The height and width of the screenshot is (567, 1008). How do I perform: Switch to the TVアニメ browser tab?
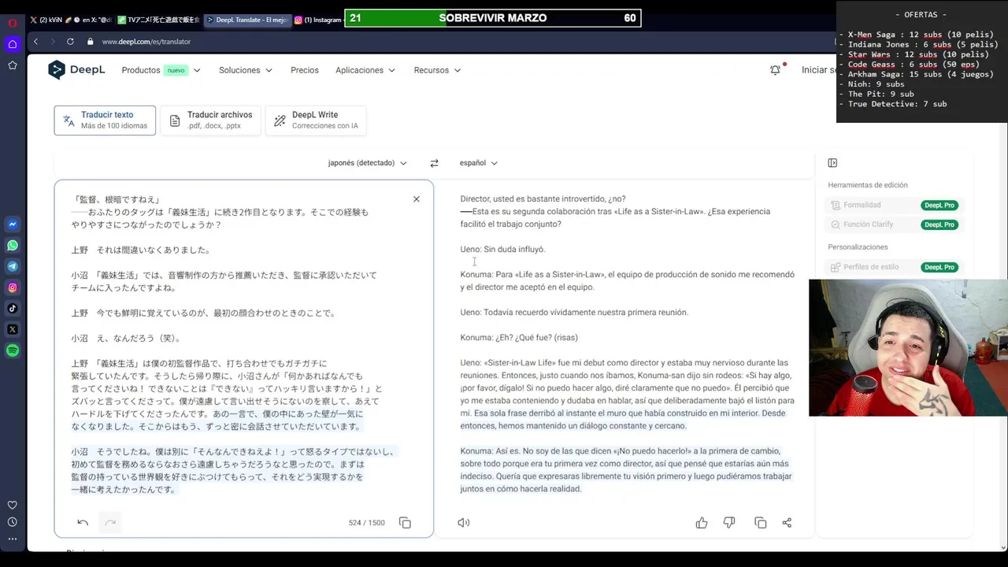157,20
